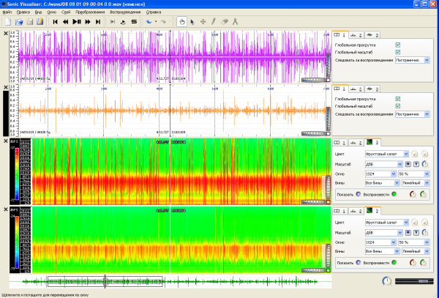Toggle Показать indicator in lower spectrogram properties
Viewport: 439px width, 298px height.
click(358, 263)
